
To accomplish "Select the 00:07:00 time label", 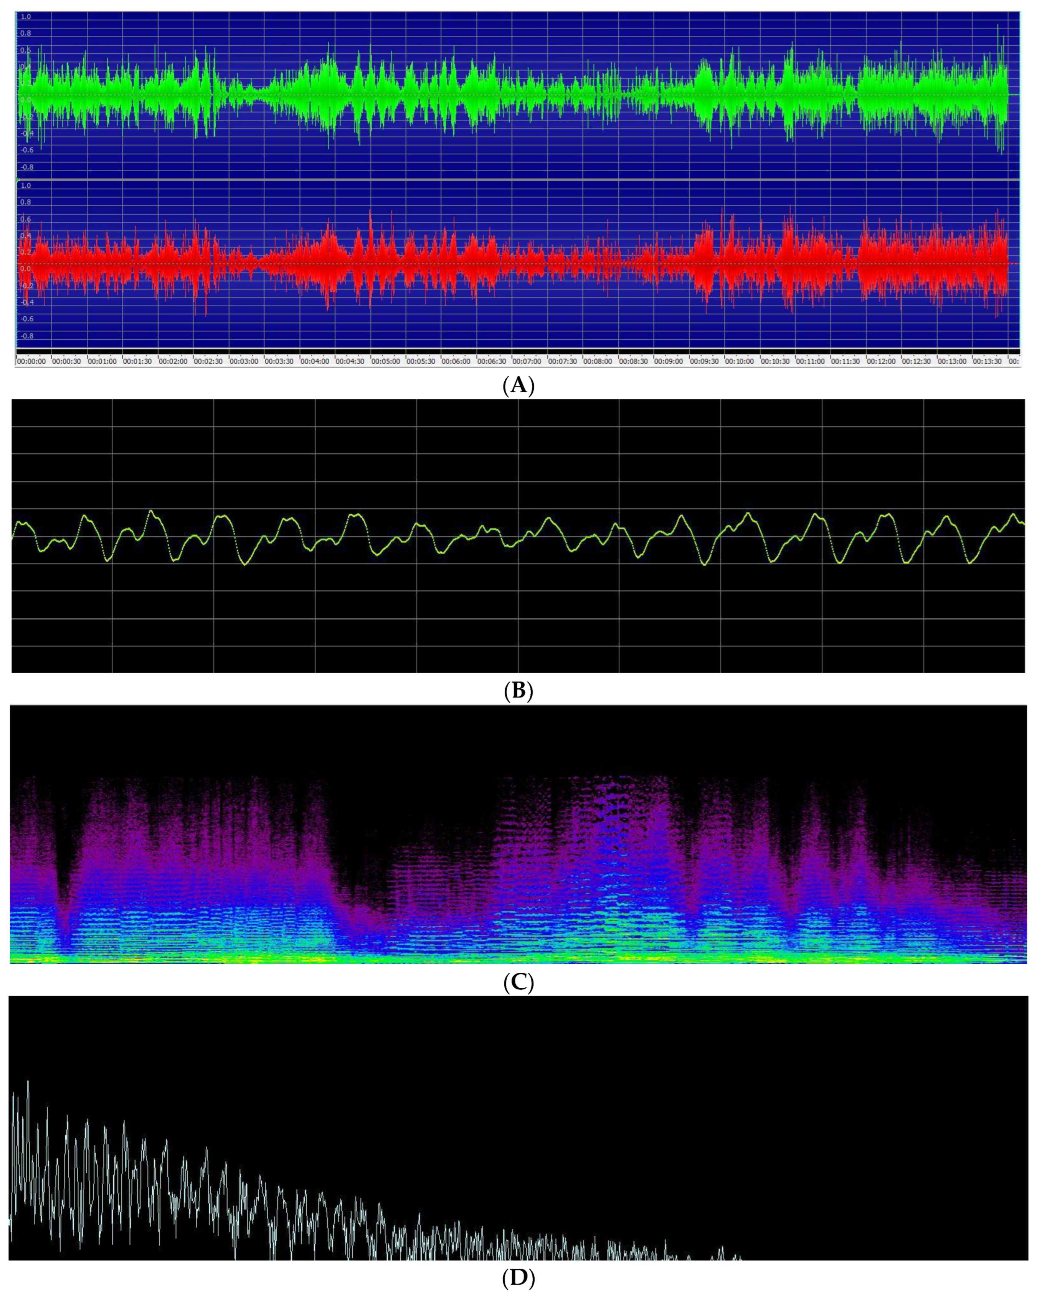I will click(x=528, y=362).
